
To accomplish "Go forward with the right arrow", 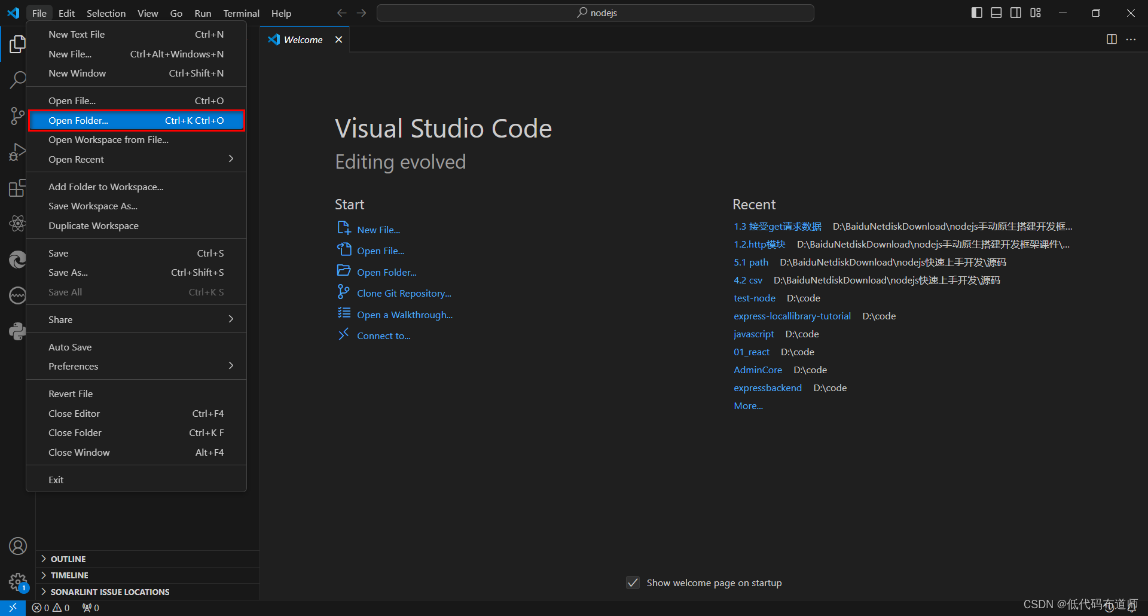I will tap(362, 13).
